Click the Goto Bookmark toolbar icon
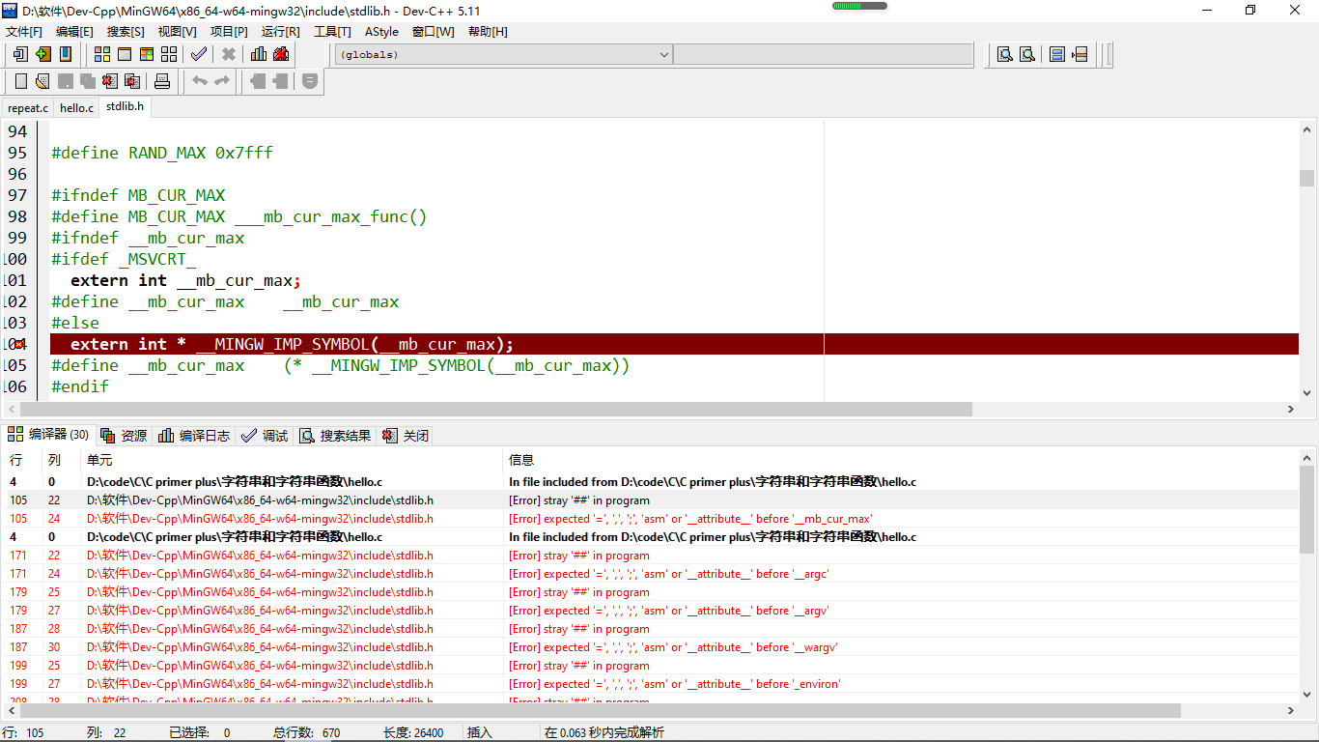Screen dimensions: 1319x742 pyautogui.click(x=66, y=54)
